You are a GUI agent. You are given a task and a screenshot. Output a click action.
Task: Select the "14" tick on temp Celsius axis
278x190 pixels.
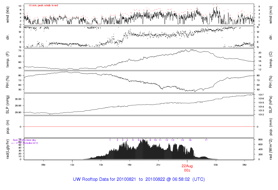click(260, 65)
